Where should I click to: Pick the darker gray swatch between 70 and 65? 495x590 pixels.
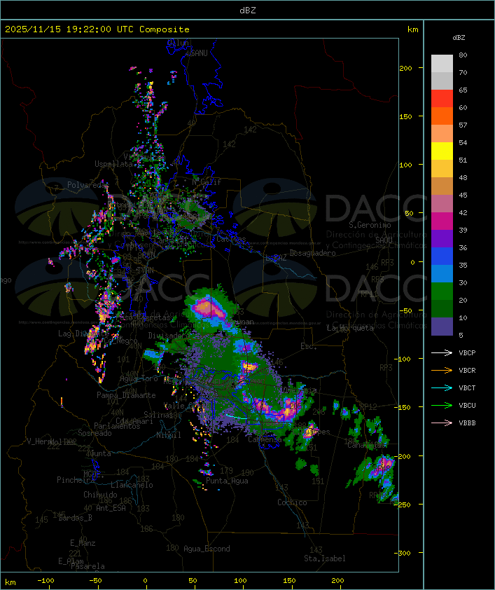(x=442, y=81)
